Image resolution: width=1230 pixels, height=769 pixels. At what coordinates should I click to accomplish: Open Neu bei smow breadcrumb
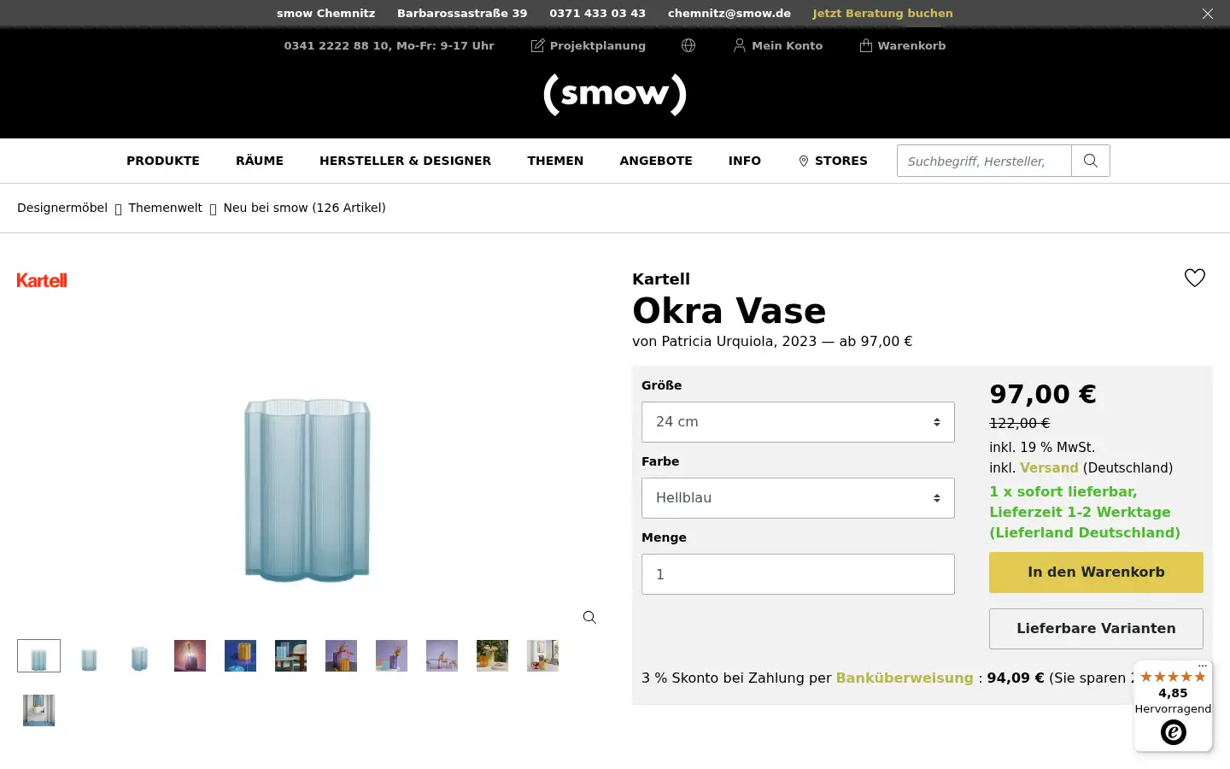304,208
